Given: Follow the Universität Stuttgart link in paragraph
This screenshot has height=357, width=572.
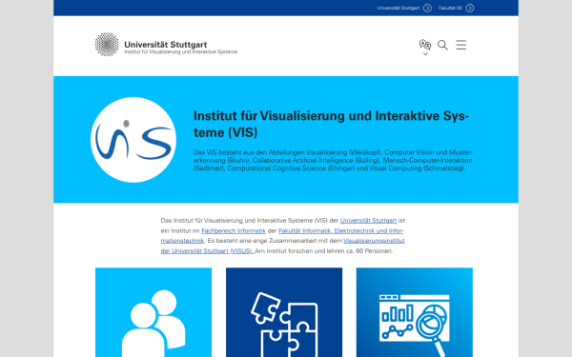Looking at the screenshot, I should [368, 221].
